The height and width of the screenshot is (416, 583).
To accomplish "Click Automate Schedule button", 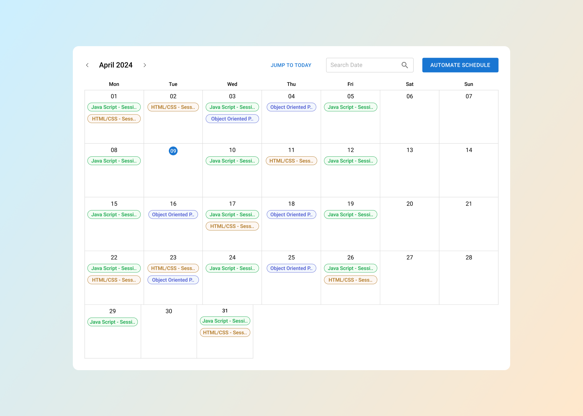I will [460, 65].
